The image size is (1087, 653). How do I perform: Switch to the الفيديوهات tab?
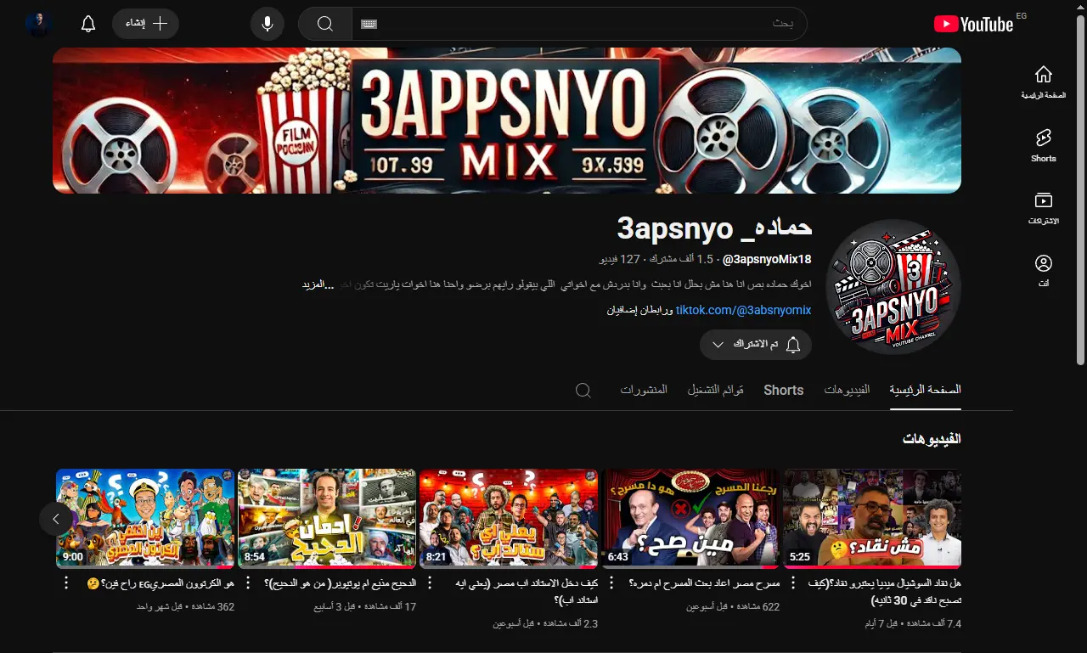tap(847, 390)
